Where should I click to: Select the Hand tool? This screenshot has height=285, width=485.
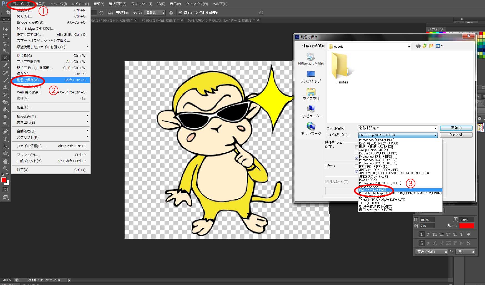point(5,161)
